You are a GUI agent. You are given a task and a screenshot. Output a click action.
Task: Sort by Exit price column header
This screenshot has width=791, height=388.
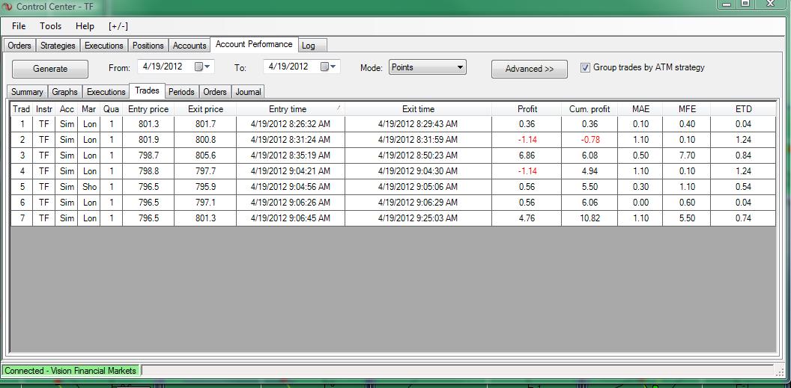click(x=205, y=109)
